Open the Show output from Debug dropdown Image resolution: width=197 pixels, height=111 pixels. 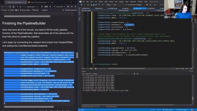coord(108,74)
